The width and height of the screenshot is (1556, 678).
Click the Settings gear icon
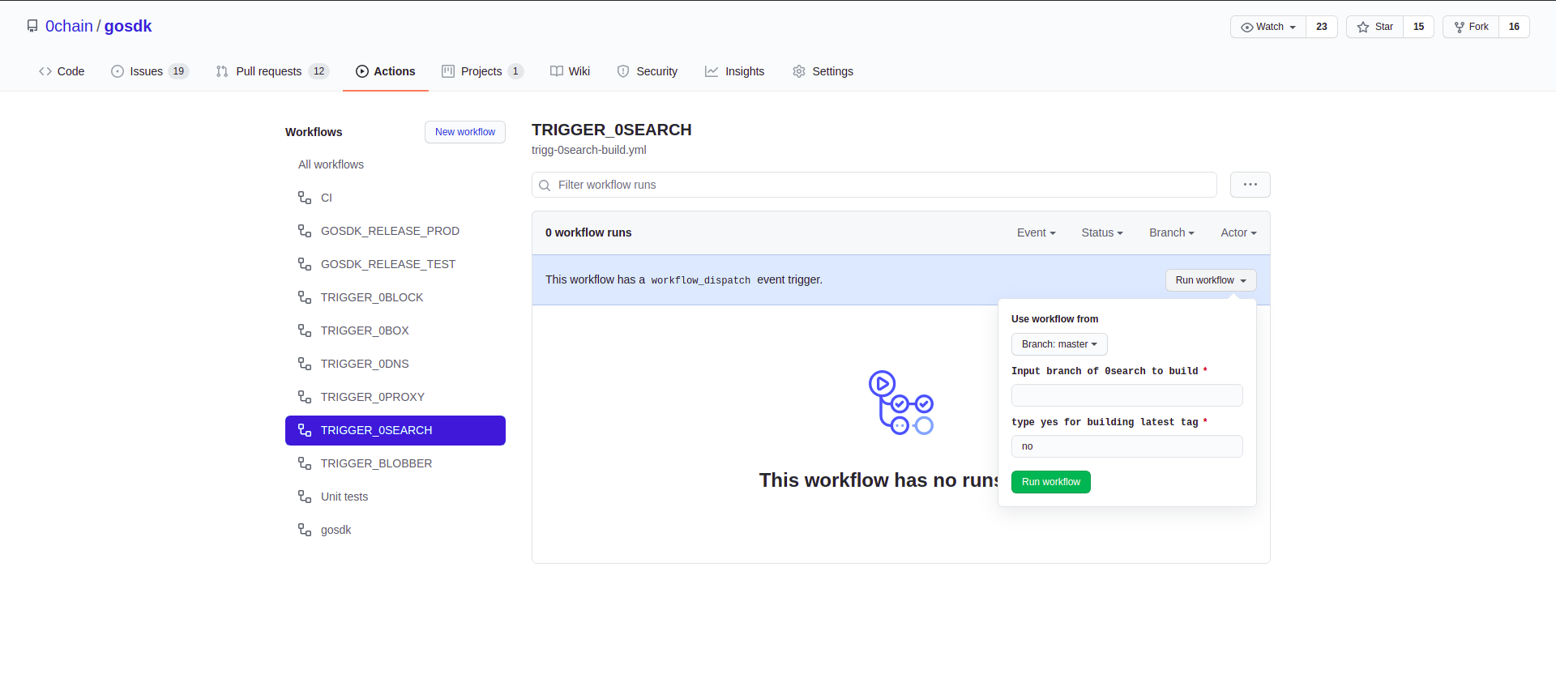tap(799, 71)
